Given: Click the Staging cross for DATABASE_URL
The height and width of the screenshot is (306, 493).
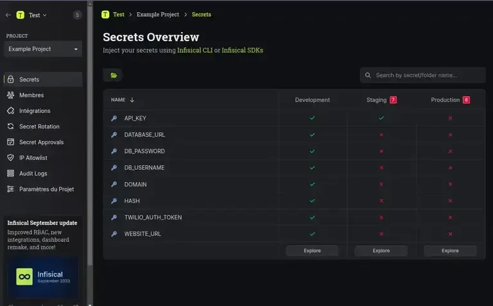Looking at the screenshot, I should [381, 135].
